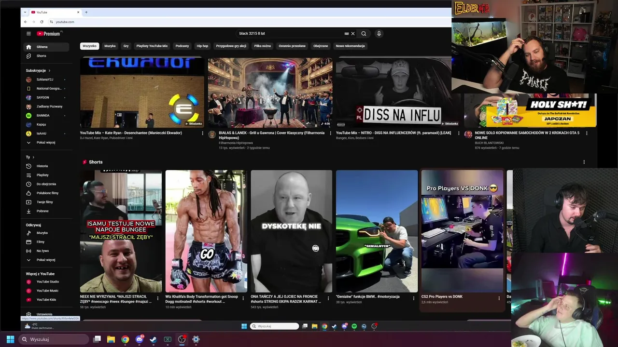Open Windows Start on the bottom taskbar
The height and width of the screenshot is (347, 618).
(10, 339)
